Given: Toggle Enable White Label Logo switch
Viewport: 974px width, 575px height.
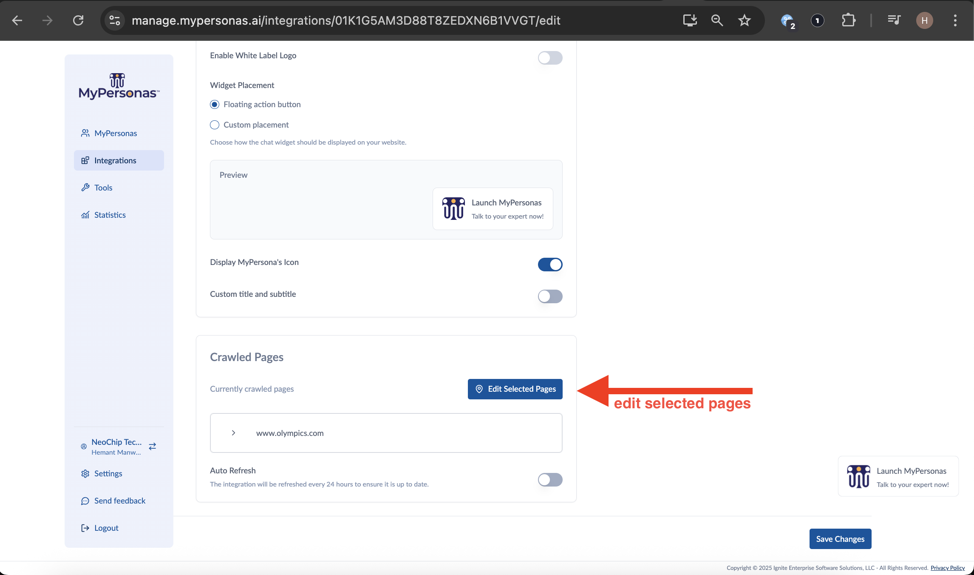Looking at the screenshot, I should point(550,58).
